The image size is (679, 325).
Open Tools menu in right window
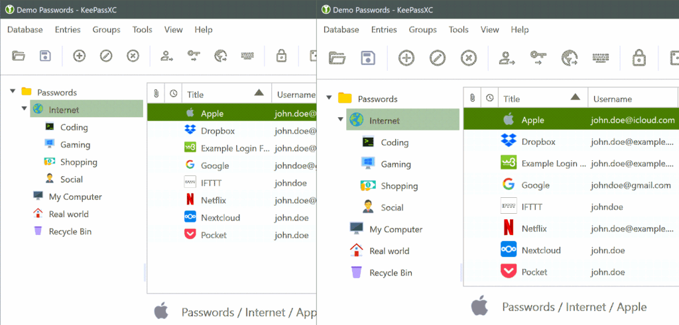[x=459, y=30]
